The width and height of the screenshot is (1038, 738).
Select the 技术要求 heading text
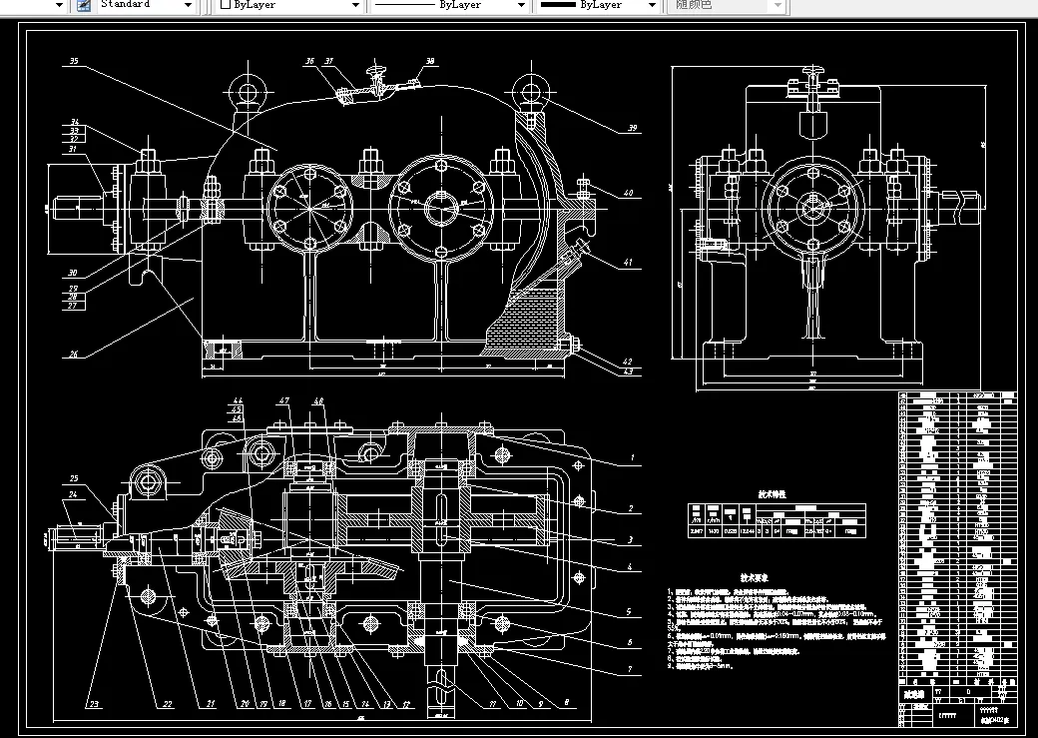tap(754, 577)
